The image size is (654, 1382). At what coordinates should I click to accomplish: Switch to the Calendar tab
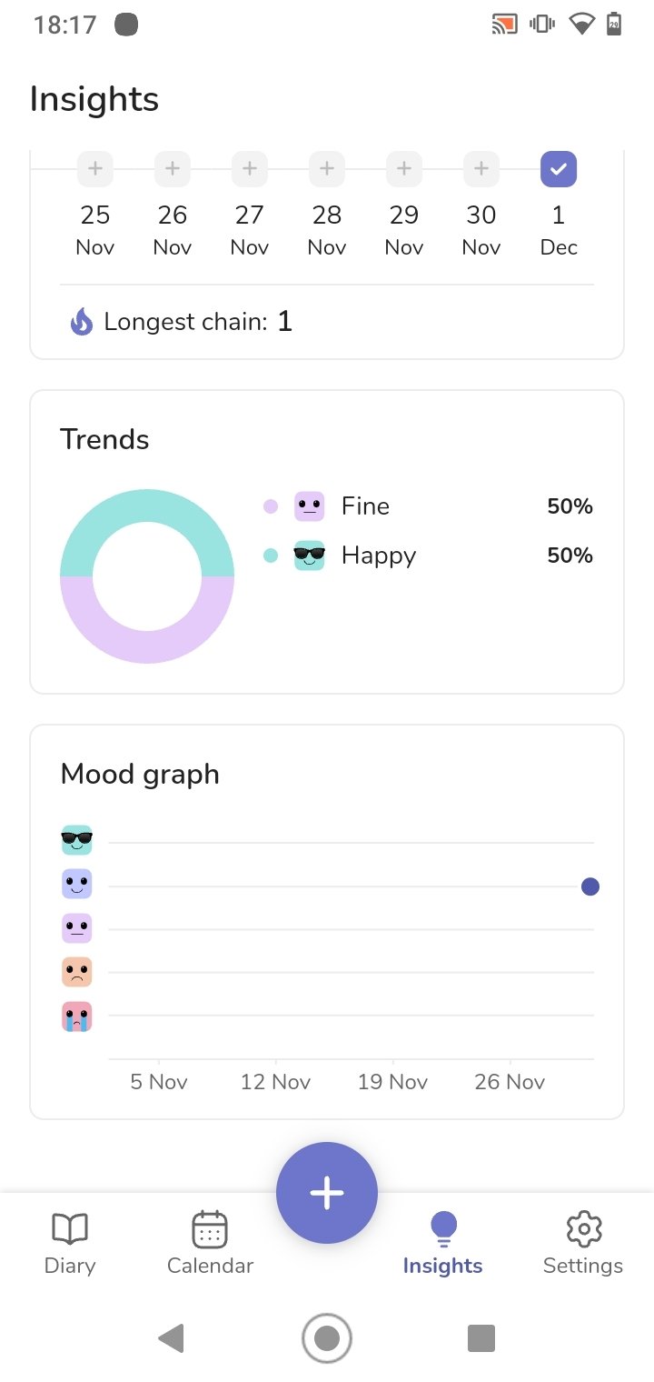click(x=210, y=1243)
